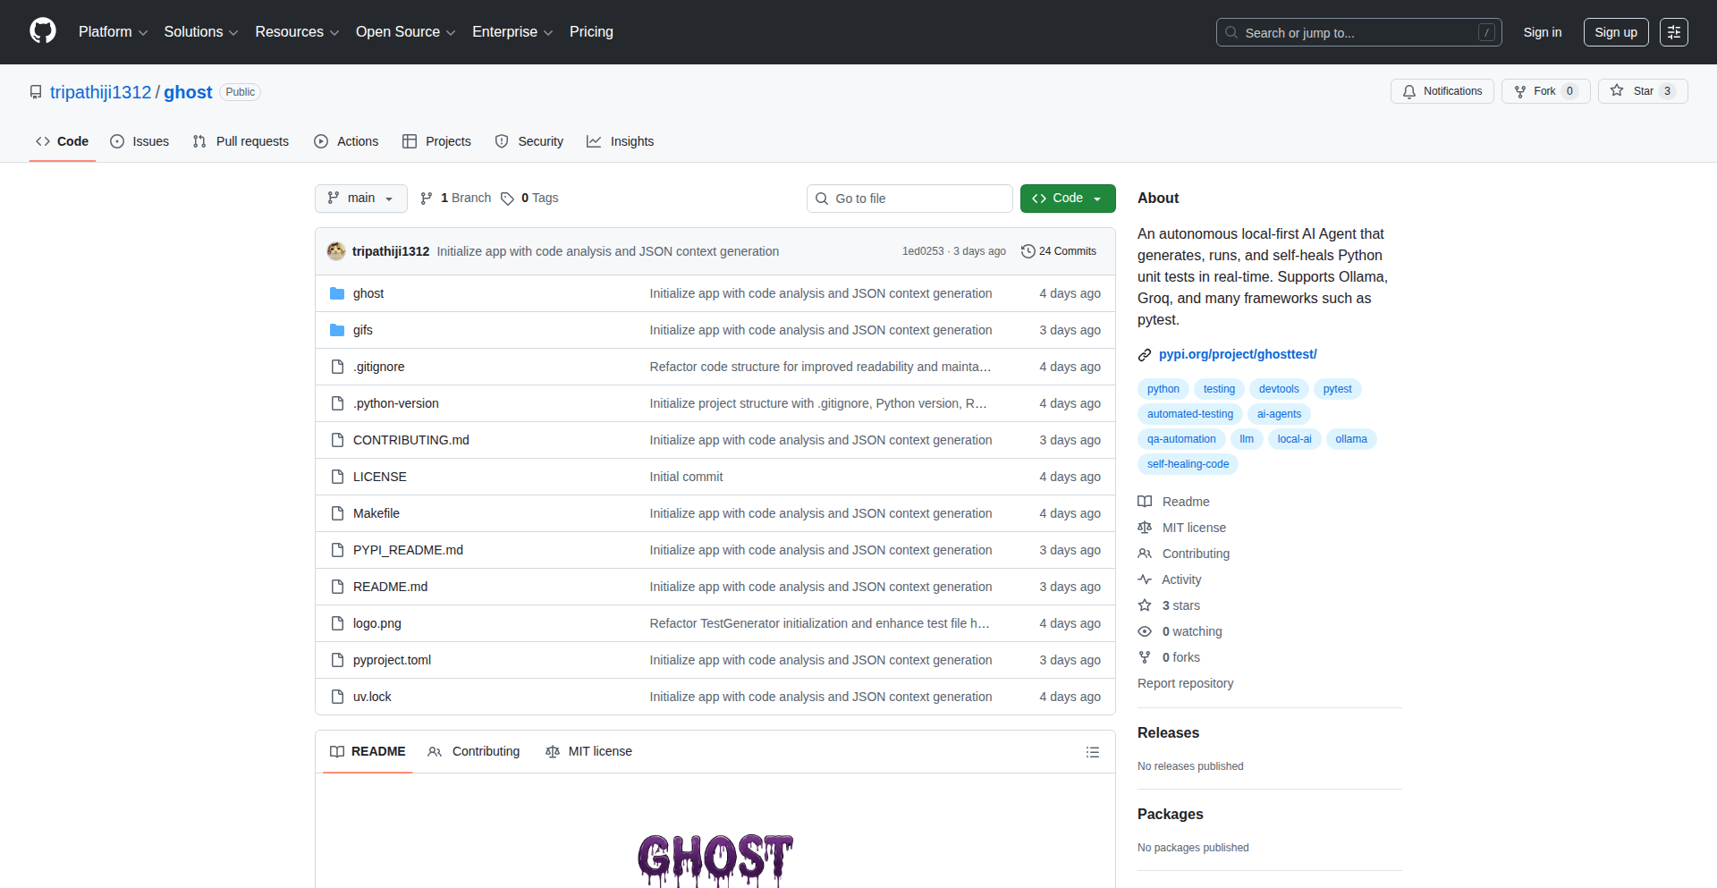Click the Sign up button

pyautogui.click(x=1615, y=32)
